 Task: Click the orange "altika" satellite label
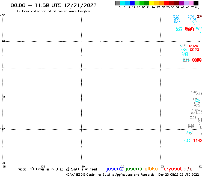pos(151,169)
